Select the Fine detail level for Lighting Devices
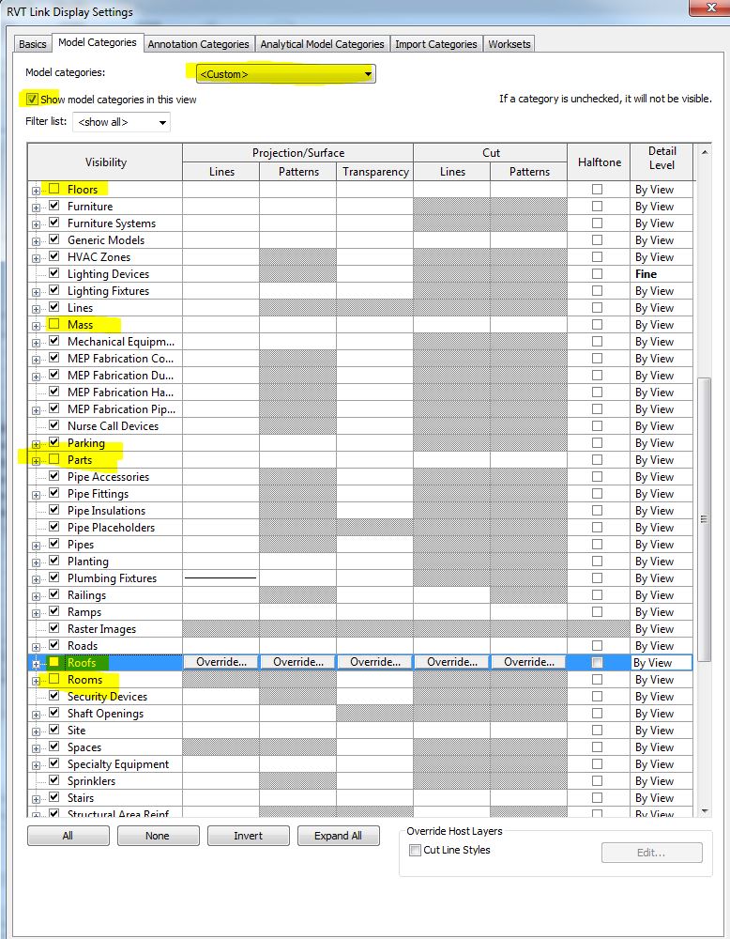Screen dimensions: 730x939 662,273
